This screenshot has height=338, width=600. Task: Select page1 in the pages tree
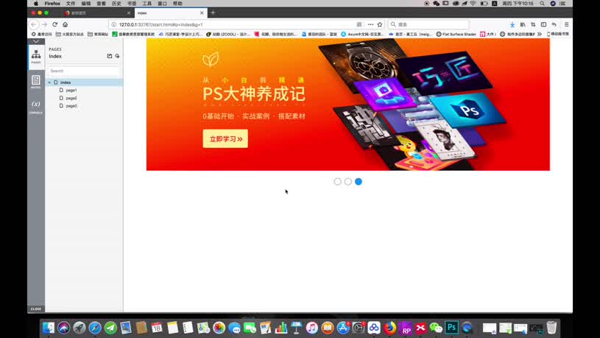[x=71, y=91]
